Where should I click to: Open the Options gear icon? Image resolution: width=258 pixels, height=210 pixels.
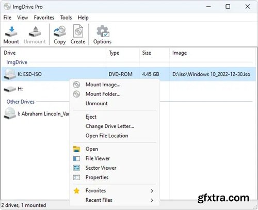coord(103,31)
